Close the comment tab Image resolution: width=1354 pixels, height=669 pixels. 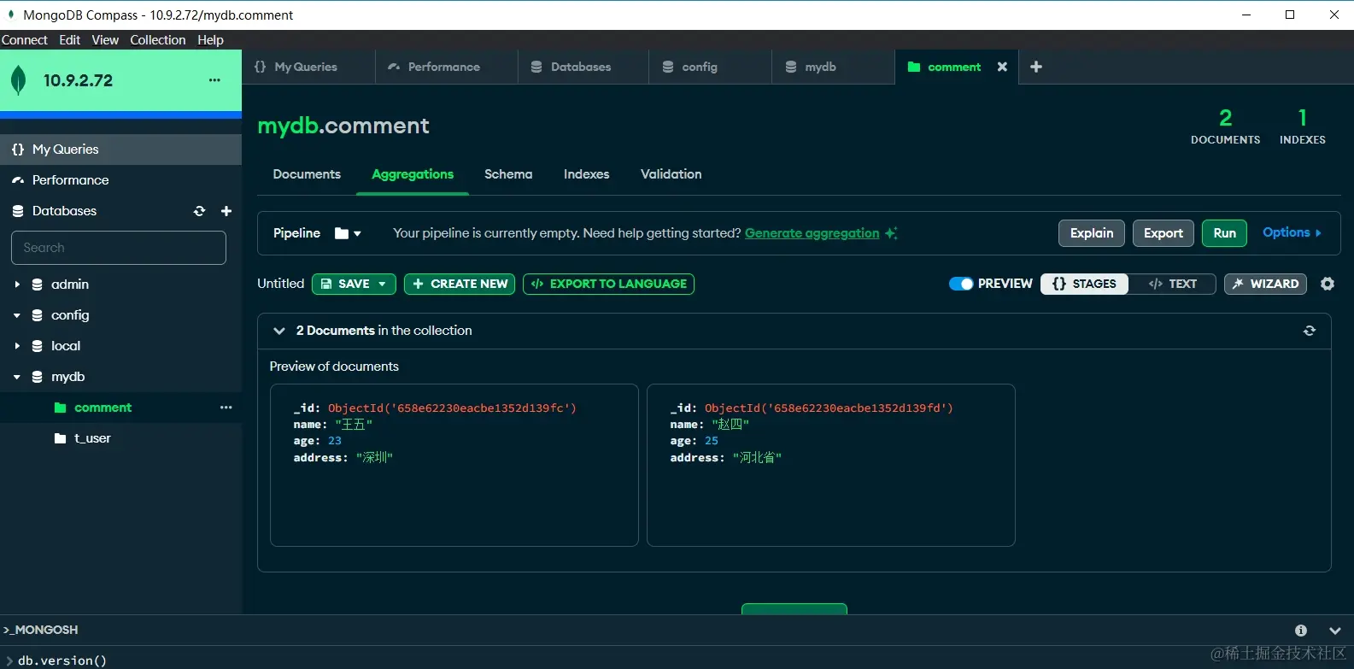click(x=1002, y=67)
